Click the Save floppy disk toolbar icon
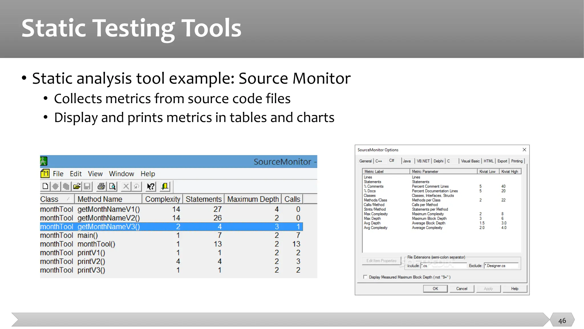Viewport: 584px width, 329px height. click(87, 186)
